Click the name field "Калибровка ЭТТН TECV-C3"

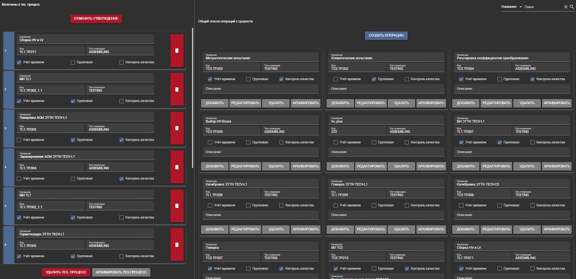(x=512, y=183)
